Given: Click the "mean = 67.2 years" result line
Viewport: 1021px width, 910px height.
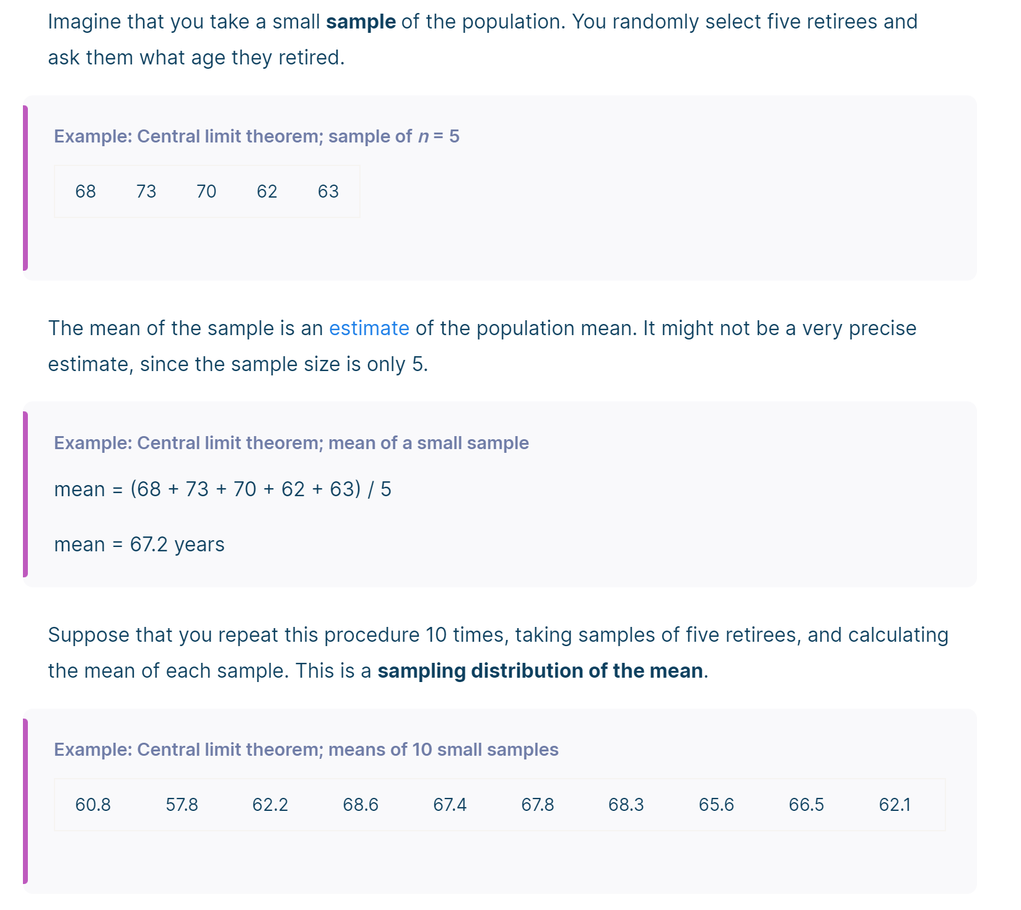Looking at the screenshot, I should [x=139, y=545].
